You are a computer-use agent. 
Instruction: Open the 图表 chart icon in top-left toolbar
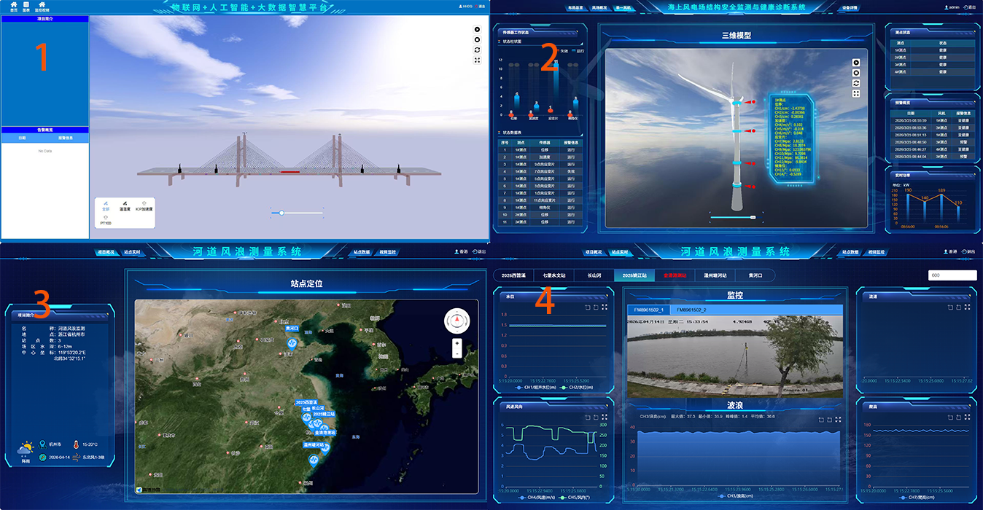point(26,6)
